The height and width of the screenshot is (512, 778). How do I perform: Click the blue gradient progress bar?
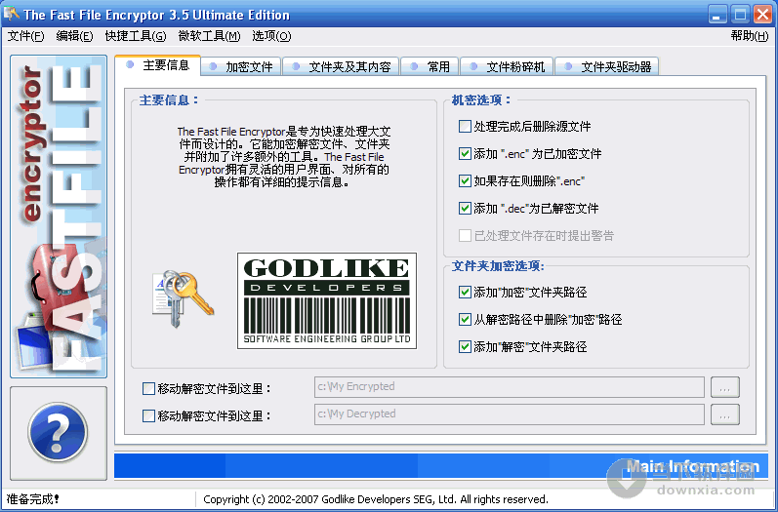(441, 466)
